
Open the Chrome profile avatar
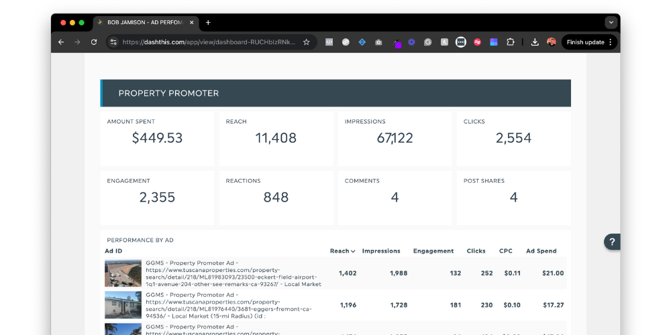pos(551,42)
